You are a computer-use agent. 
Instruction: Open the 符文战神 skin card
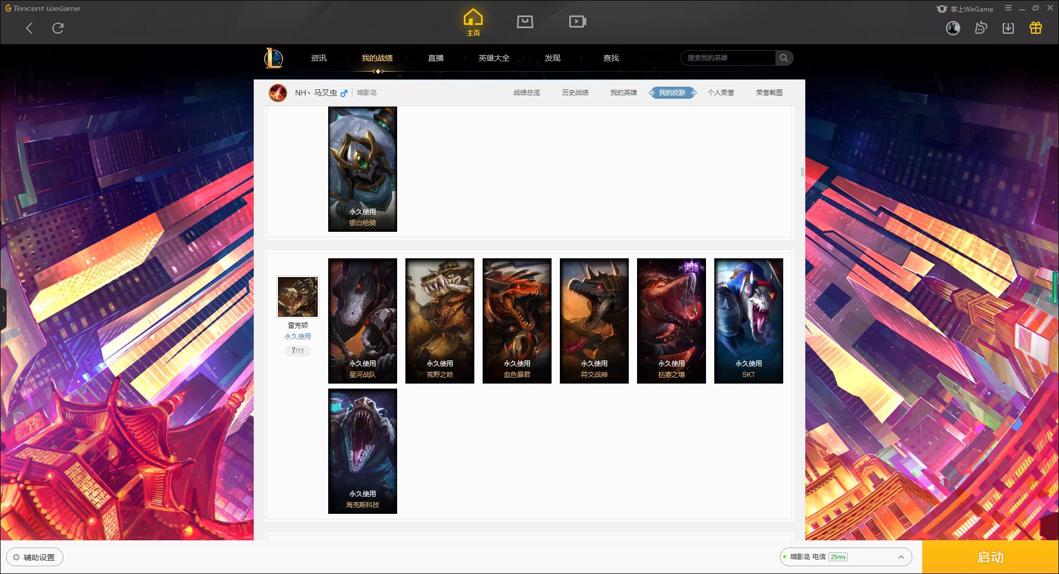tap(594, 321)
